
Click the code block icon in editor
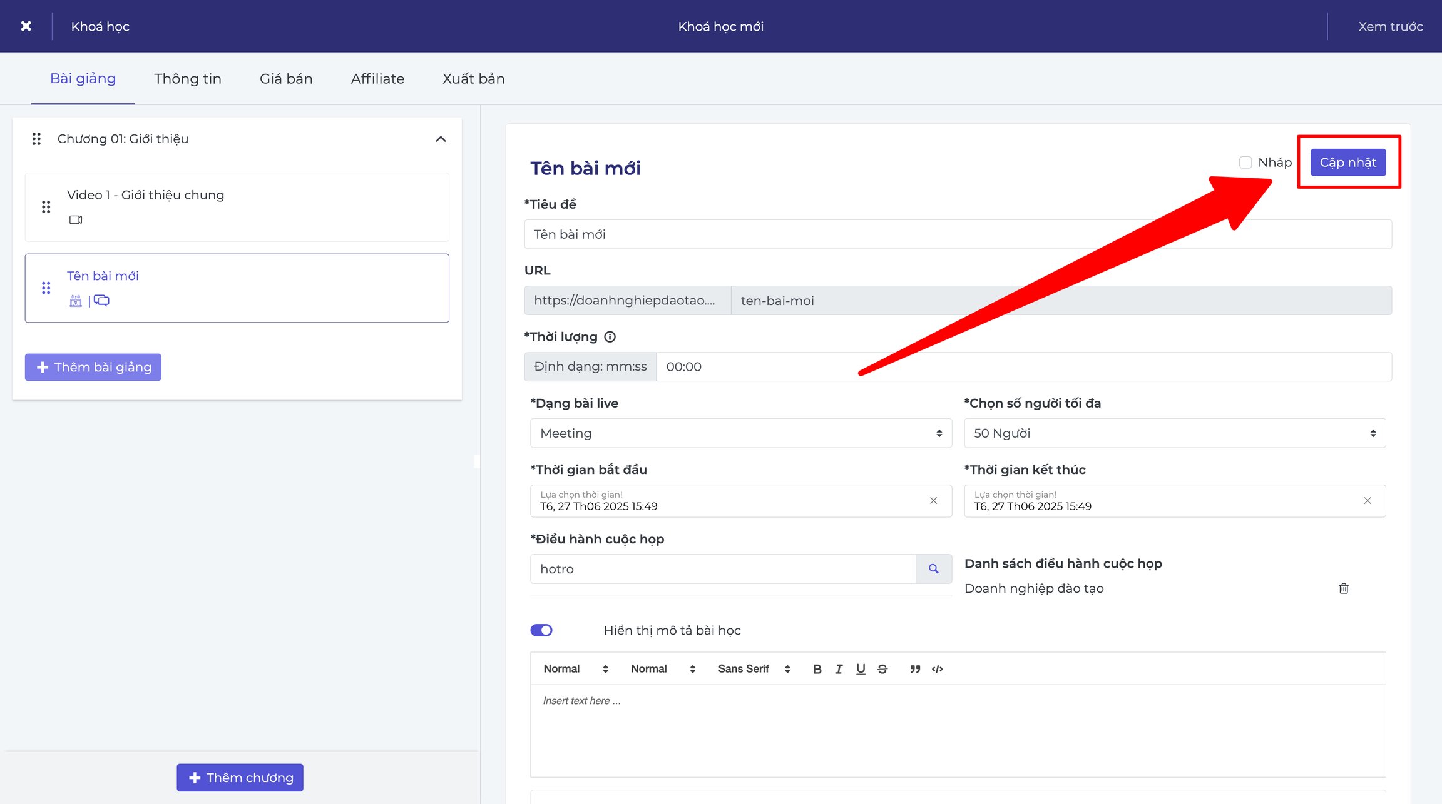click(x=937, y=669)
